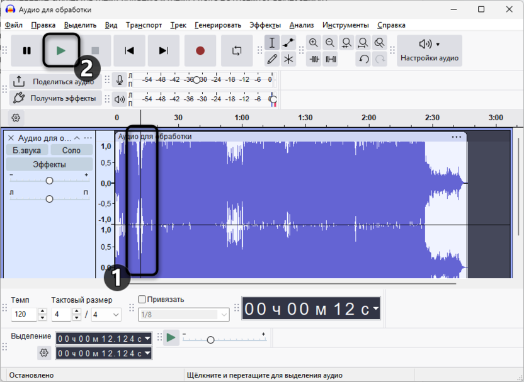
Task: Toggle the Б.звука mute button
Action: pyautogui.click(x=27, y=150)
